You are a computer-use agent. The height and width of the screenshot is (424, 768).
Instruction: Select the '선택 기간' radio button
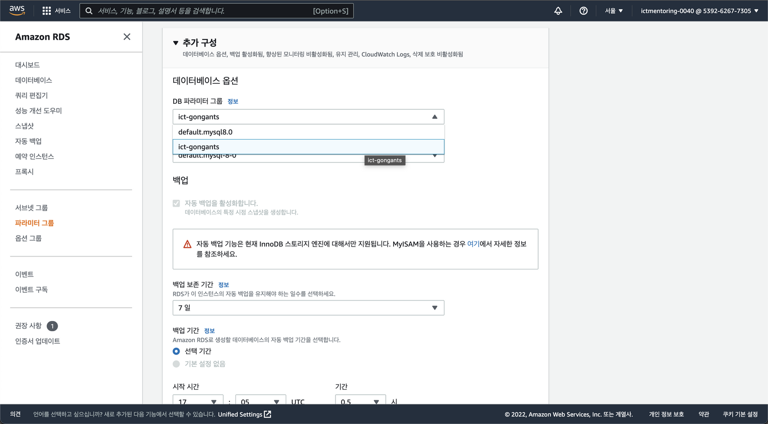point(176,351)
